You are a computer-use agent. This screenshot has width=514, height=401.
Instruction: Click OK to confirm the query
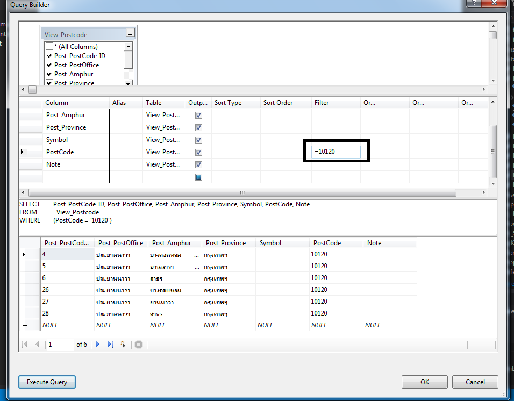pos(424,382)
